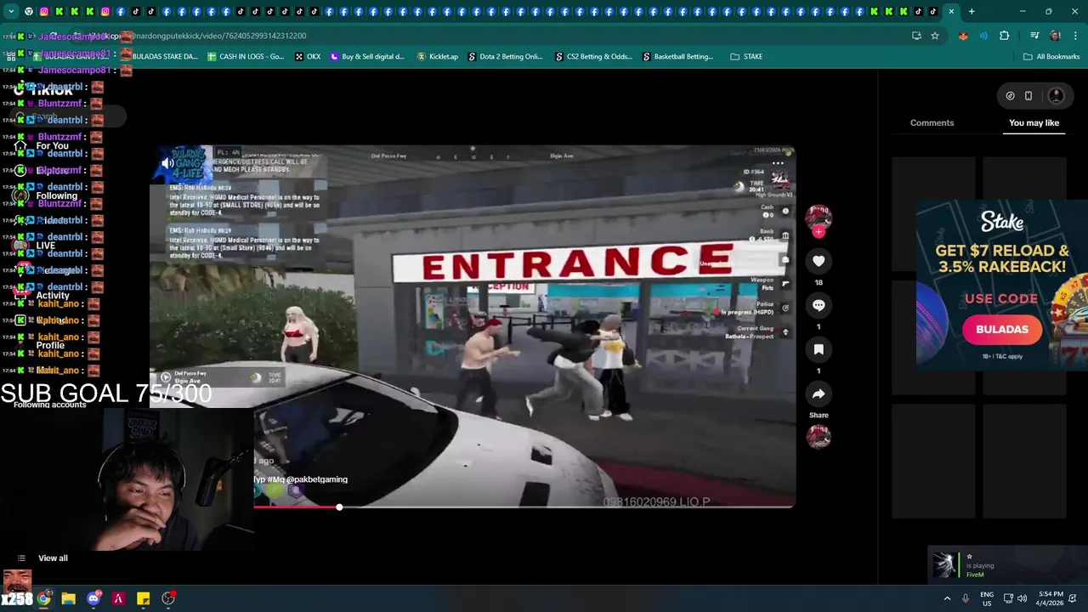
Task: Open the sound disc avatar below Share
Action: 819,437
